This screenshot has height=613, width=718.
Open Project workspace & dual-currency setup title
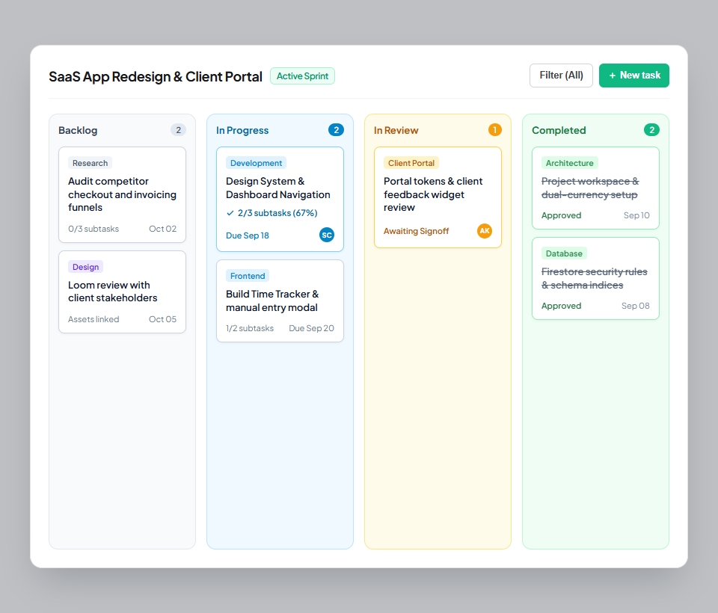click(590, 188)
